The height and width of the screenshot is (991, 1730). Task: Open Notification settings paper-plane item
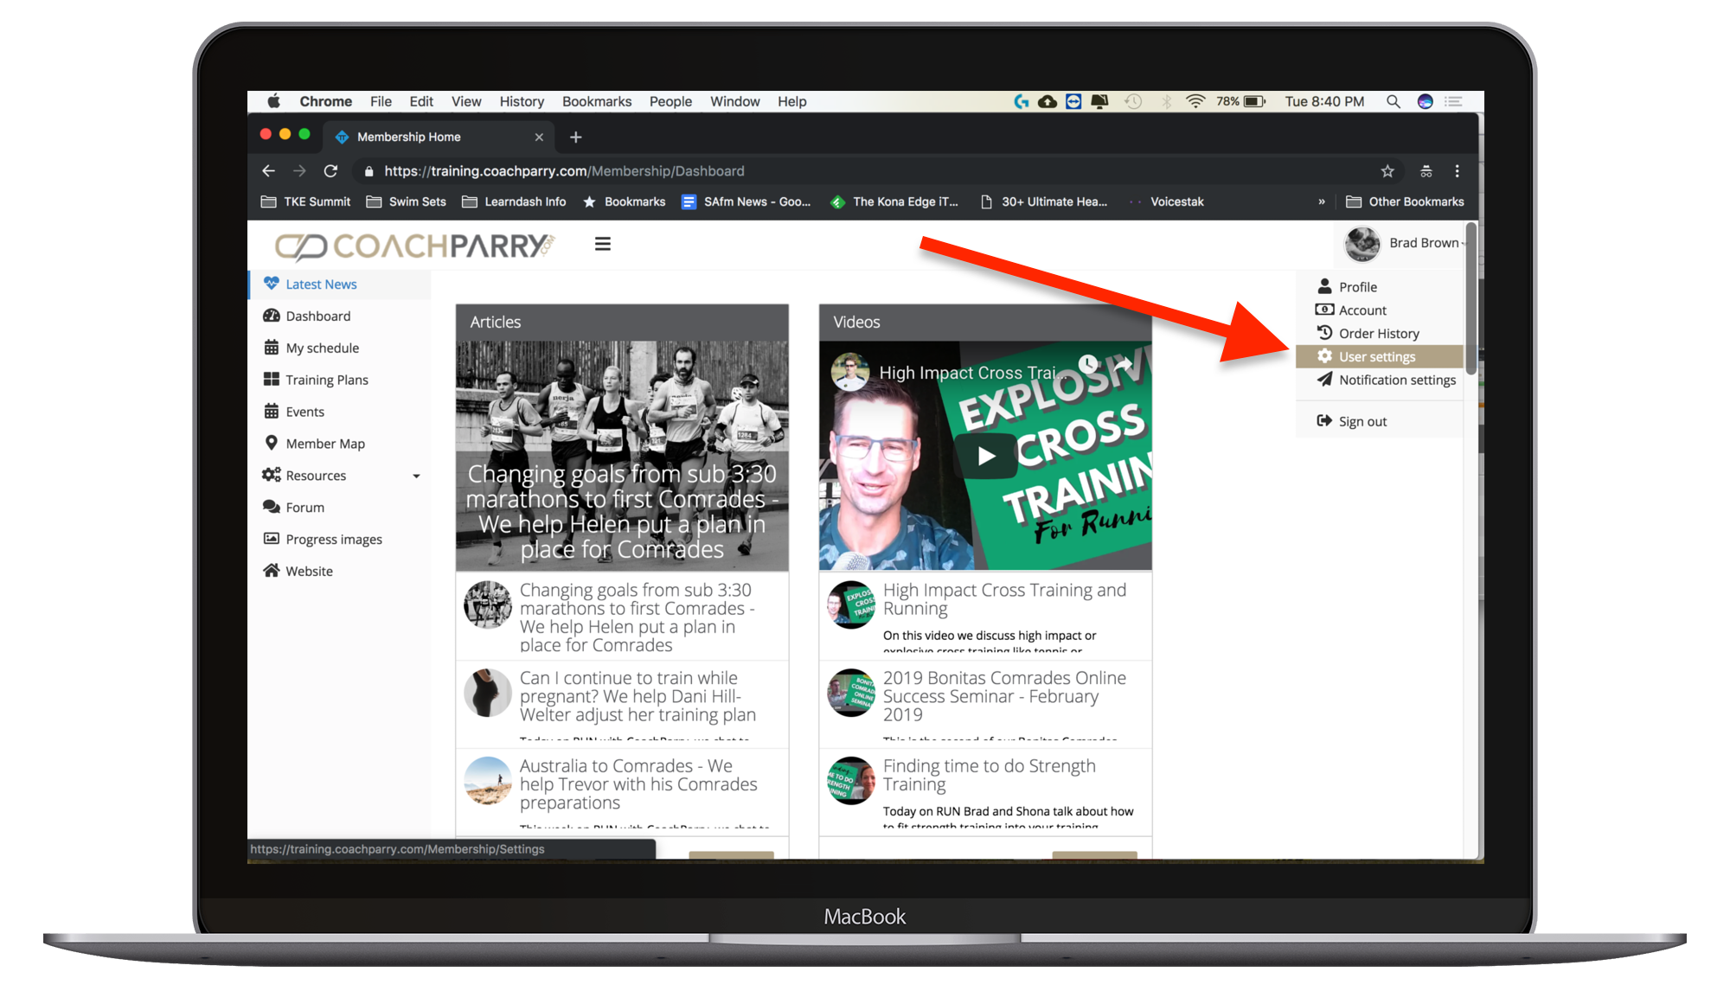point(1396,380)
